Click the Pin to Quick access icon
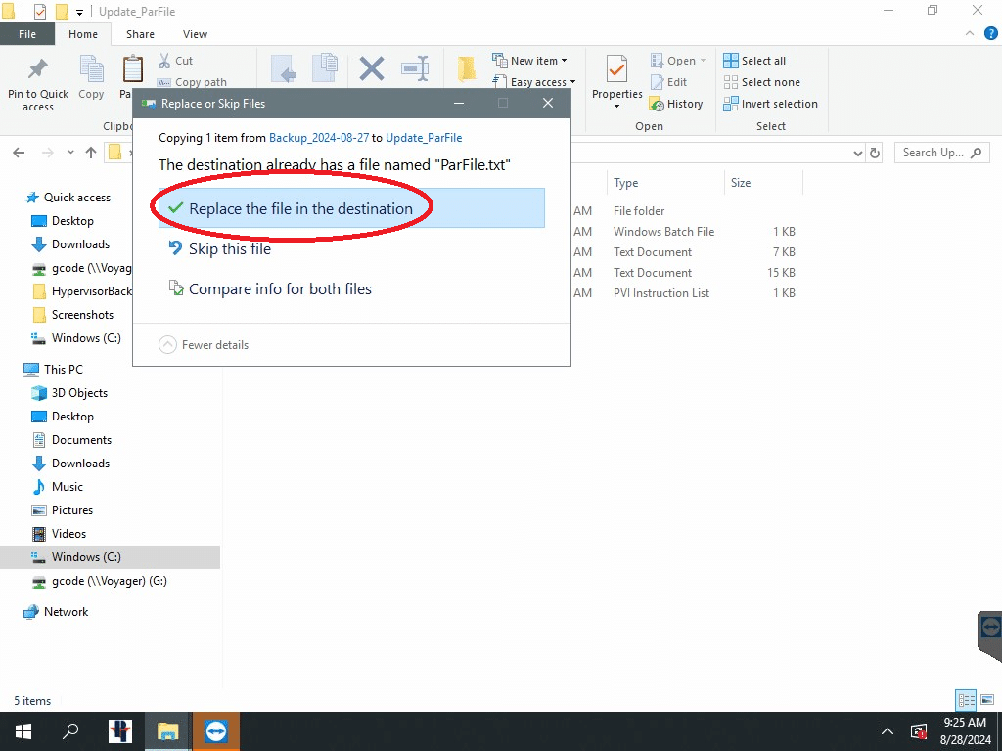1002x751 pixels. tap(37, 71)
